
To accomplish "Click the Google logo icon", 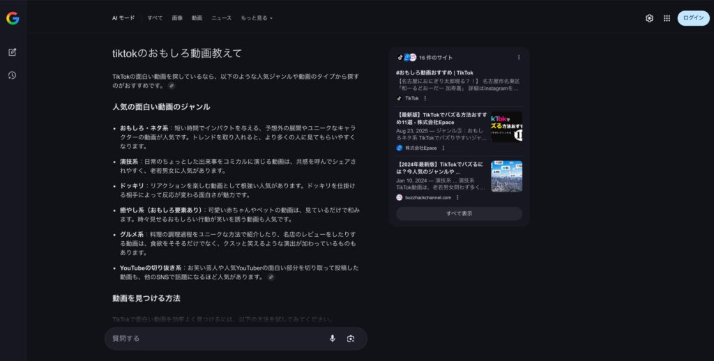I will tap(13, 19).
